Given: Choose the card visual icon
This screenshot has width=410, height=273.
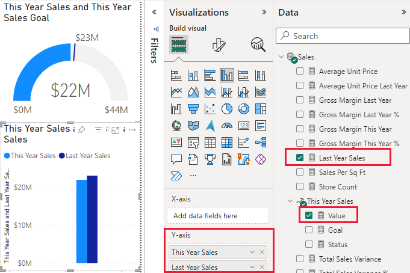Looking at the screenshot, I should [244, 126].
